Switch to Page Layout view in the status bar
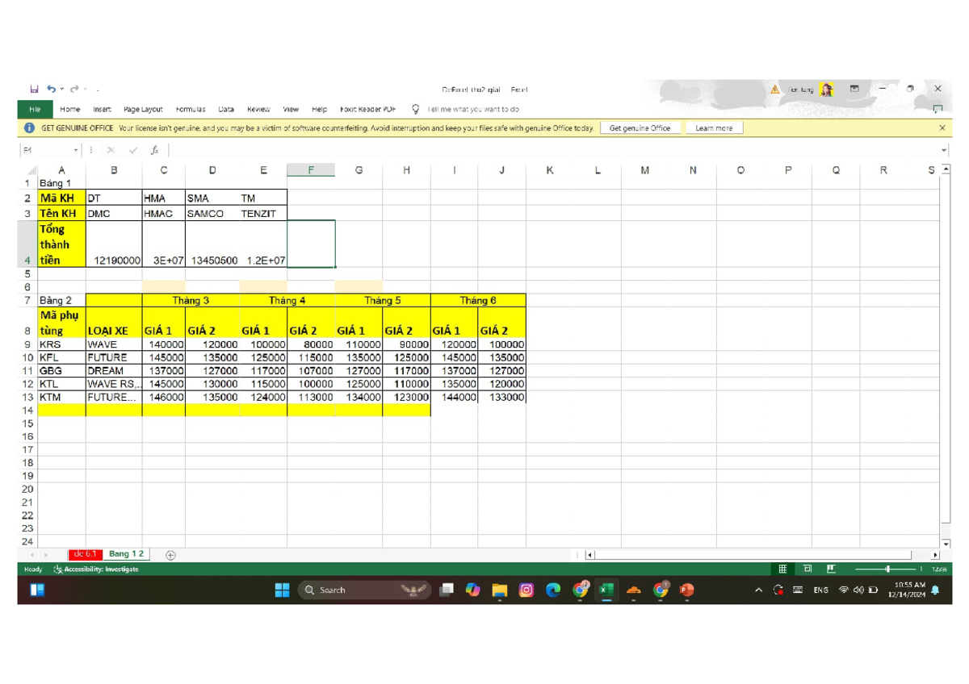The width and height of the screenshot is (969, 684). [x=807, y=569]
